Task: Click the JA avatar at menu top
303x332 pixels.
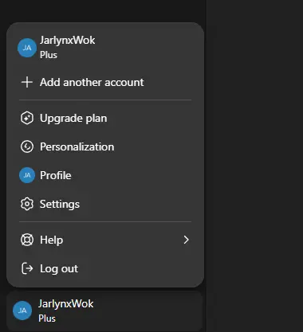Action: (x=27, y=48)
